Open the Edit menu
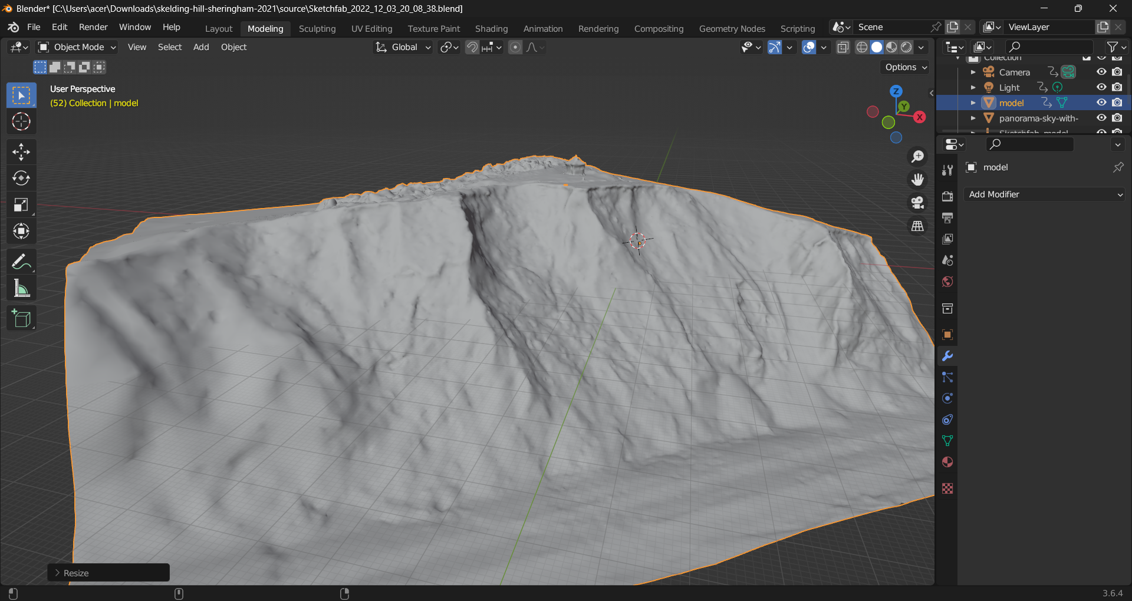This screenshot has width=1132, height=601. pos(60,27)
